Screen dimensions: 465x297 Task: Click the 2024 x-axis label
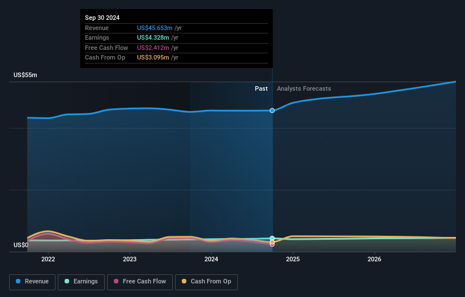[x=211, y=259]
